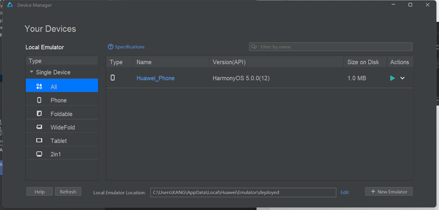Select Tablet in the device type list
This screenshot has height=210, width=439.
coord(62,141)
